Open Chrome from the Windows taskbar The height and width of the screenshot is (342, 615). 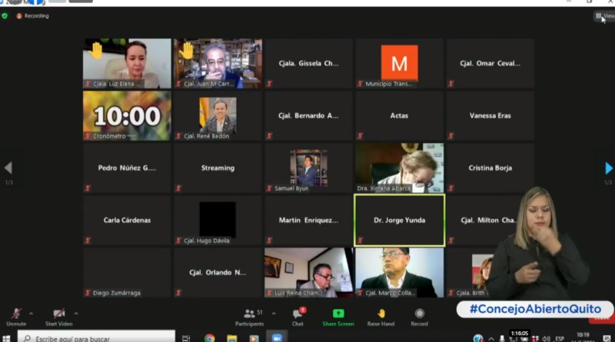click(209, 337)
